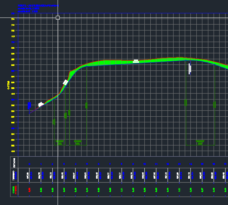Select the green CORTE header label

(13, 190)
